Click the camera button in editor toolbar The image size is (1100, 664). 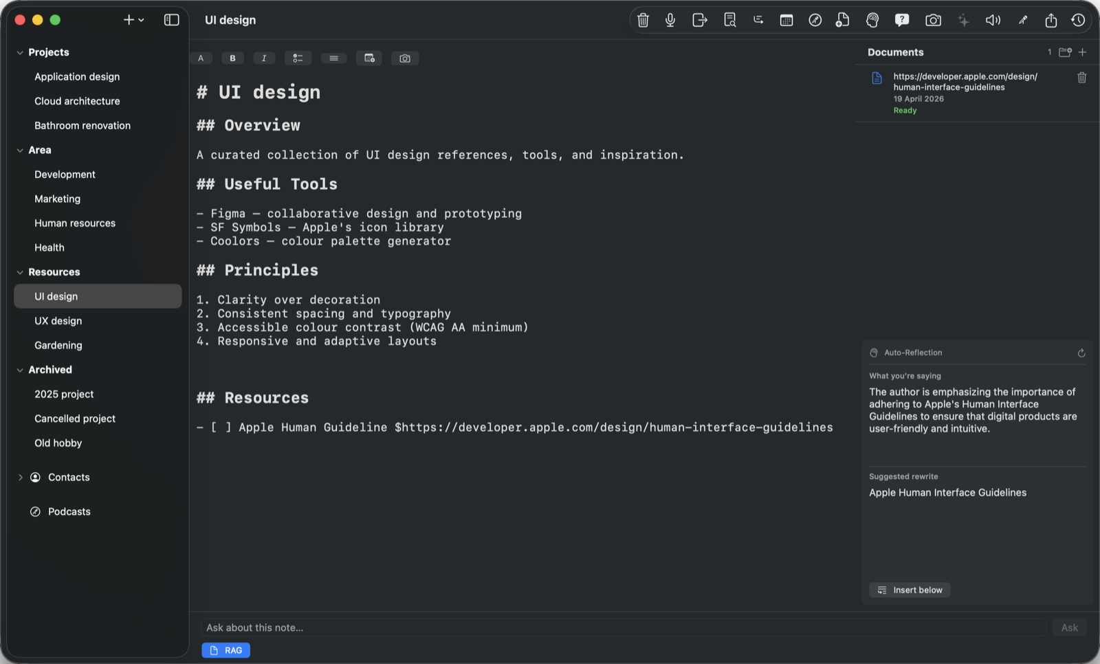click(x=405, y=58)
